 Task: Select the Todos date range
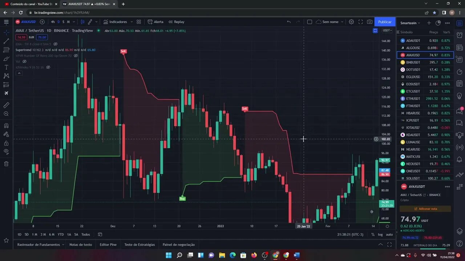tap(86, 235)
